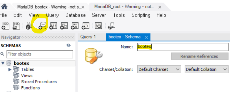This screenshot has width=230, height=92.
Task: Click the Rename References button
Action: 200,56
